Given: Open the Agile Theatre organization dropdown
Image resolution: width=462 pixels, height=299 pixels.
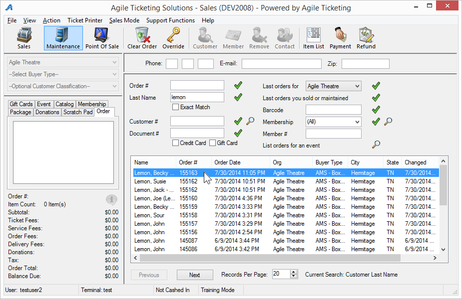Looking at the screenshot, I should [x=63, y=62].
